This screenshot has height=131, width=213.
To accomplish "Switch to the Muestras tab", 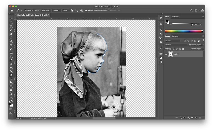I will coord(175,17).
